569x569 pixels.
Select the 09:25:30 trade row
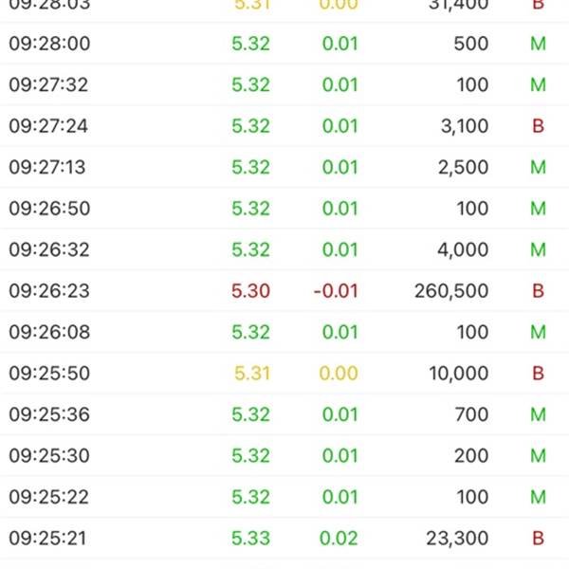(x=284, y=456)
